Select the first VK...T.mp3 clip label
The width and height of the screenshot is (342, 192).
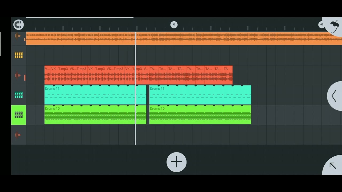click(59, 69)
